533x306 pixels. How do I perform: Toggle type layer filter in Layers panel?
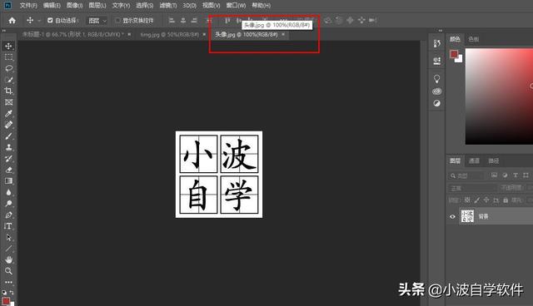(x=516, y=175)
